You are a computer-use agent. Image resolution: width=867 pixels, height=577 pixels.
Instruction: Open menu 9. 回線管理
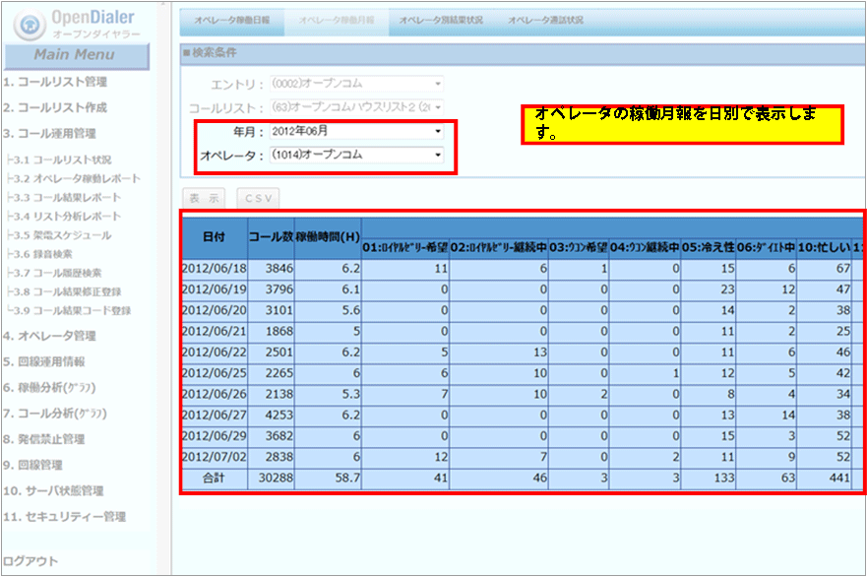[x=32, y=465]
